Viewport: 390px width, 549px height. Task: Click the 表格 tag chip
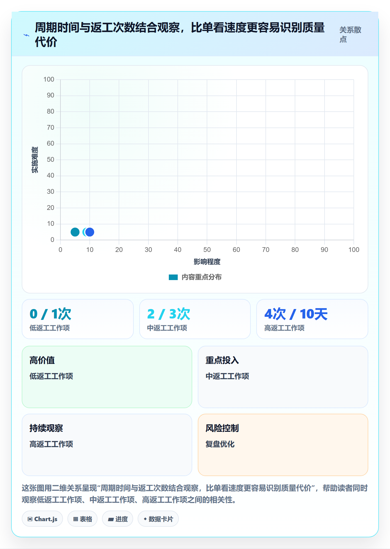pyautogui.click(x=82, y=519)
